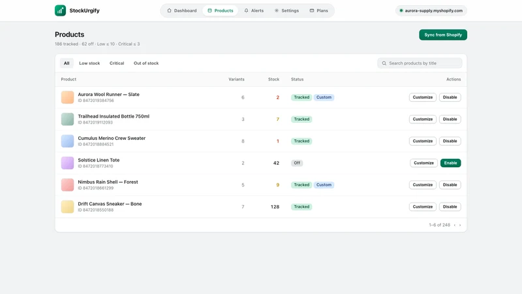
Task: Click the search magnifier icon
Action: point(384,63)
